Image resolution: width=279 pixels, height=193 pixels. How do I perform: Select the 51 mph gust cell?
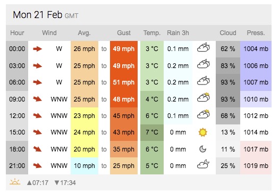[x=124, y=82]
